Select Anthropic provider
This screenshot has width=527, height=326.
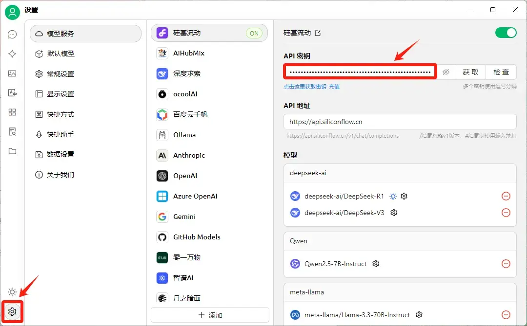pos(209,155)
